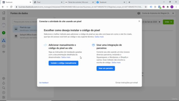Click browser forward arrow
This screenshot has height=101, width=179.
pos(7,7)
